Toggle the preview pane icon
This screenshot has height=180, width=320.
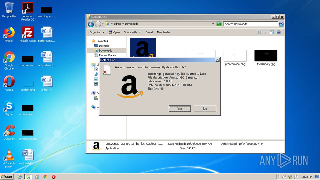[x=272, y=32]
